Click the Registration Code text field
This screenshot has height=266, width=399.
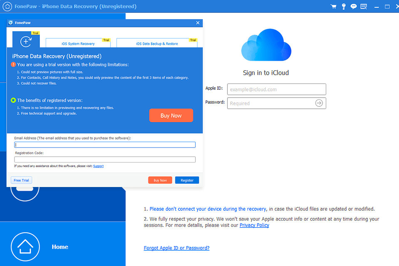[x=105, y=160]
